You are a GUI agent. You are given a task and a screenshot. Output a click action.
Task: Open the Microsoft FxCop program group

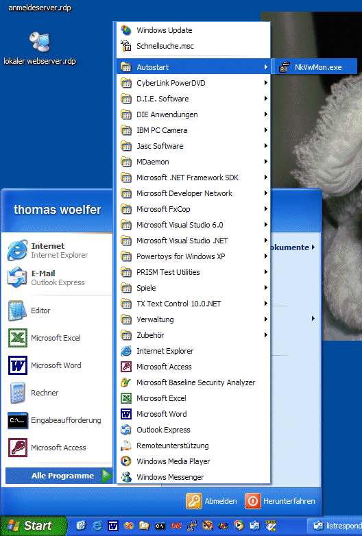[x=193, y=209]
